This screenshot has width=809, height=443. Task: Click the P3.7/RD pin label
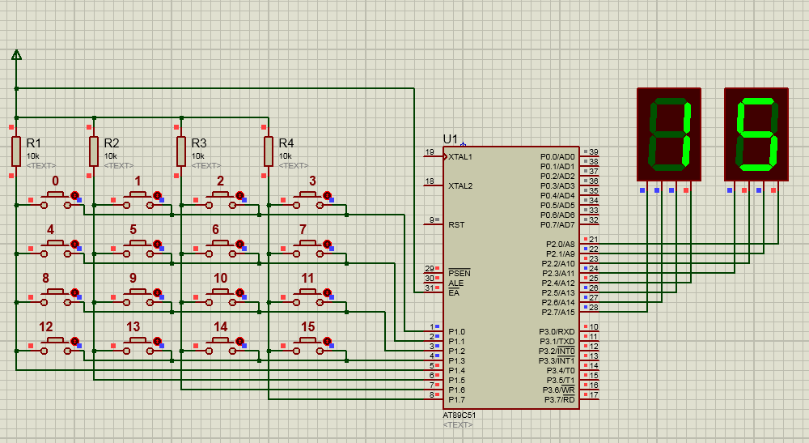click(x=559, y=399)
